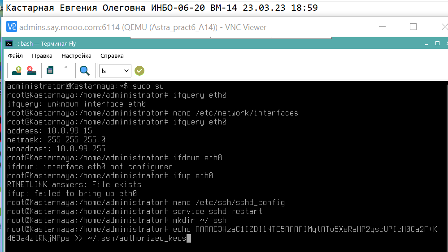Click the 'sudo su' command line
This screenshot has width=448, height=252.
[x=148, y=86]
